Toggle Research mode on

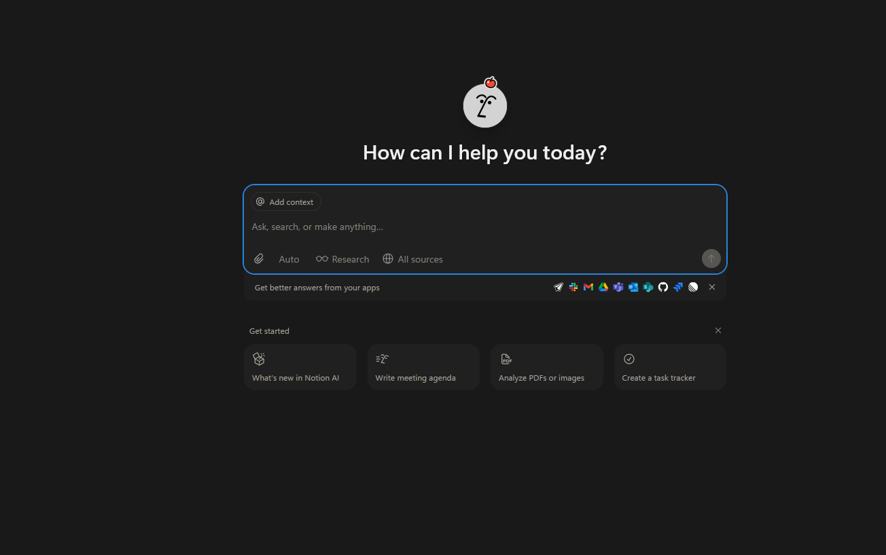point(342,259)
